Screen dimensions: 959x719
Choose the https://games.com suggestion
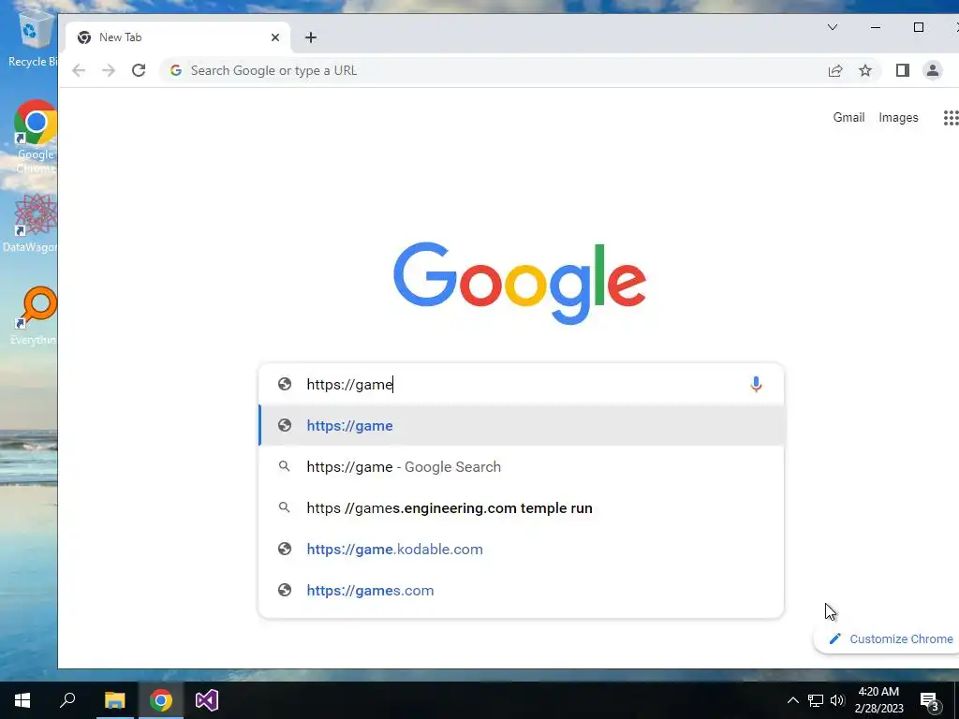(x=522, y=590)
